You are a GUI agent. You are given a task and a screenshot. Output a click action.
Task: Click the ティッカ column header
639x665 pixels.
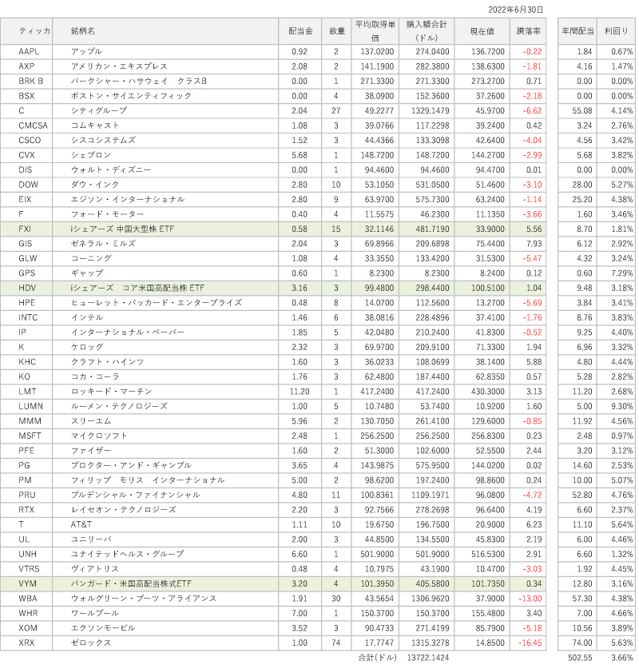click(26, 31)
